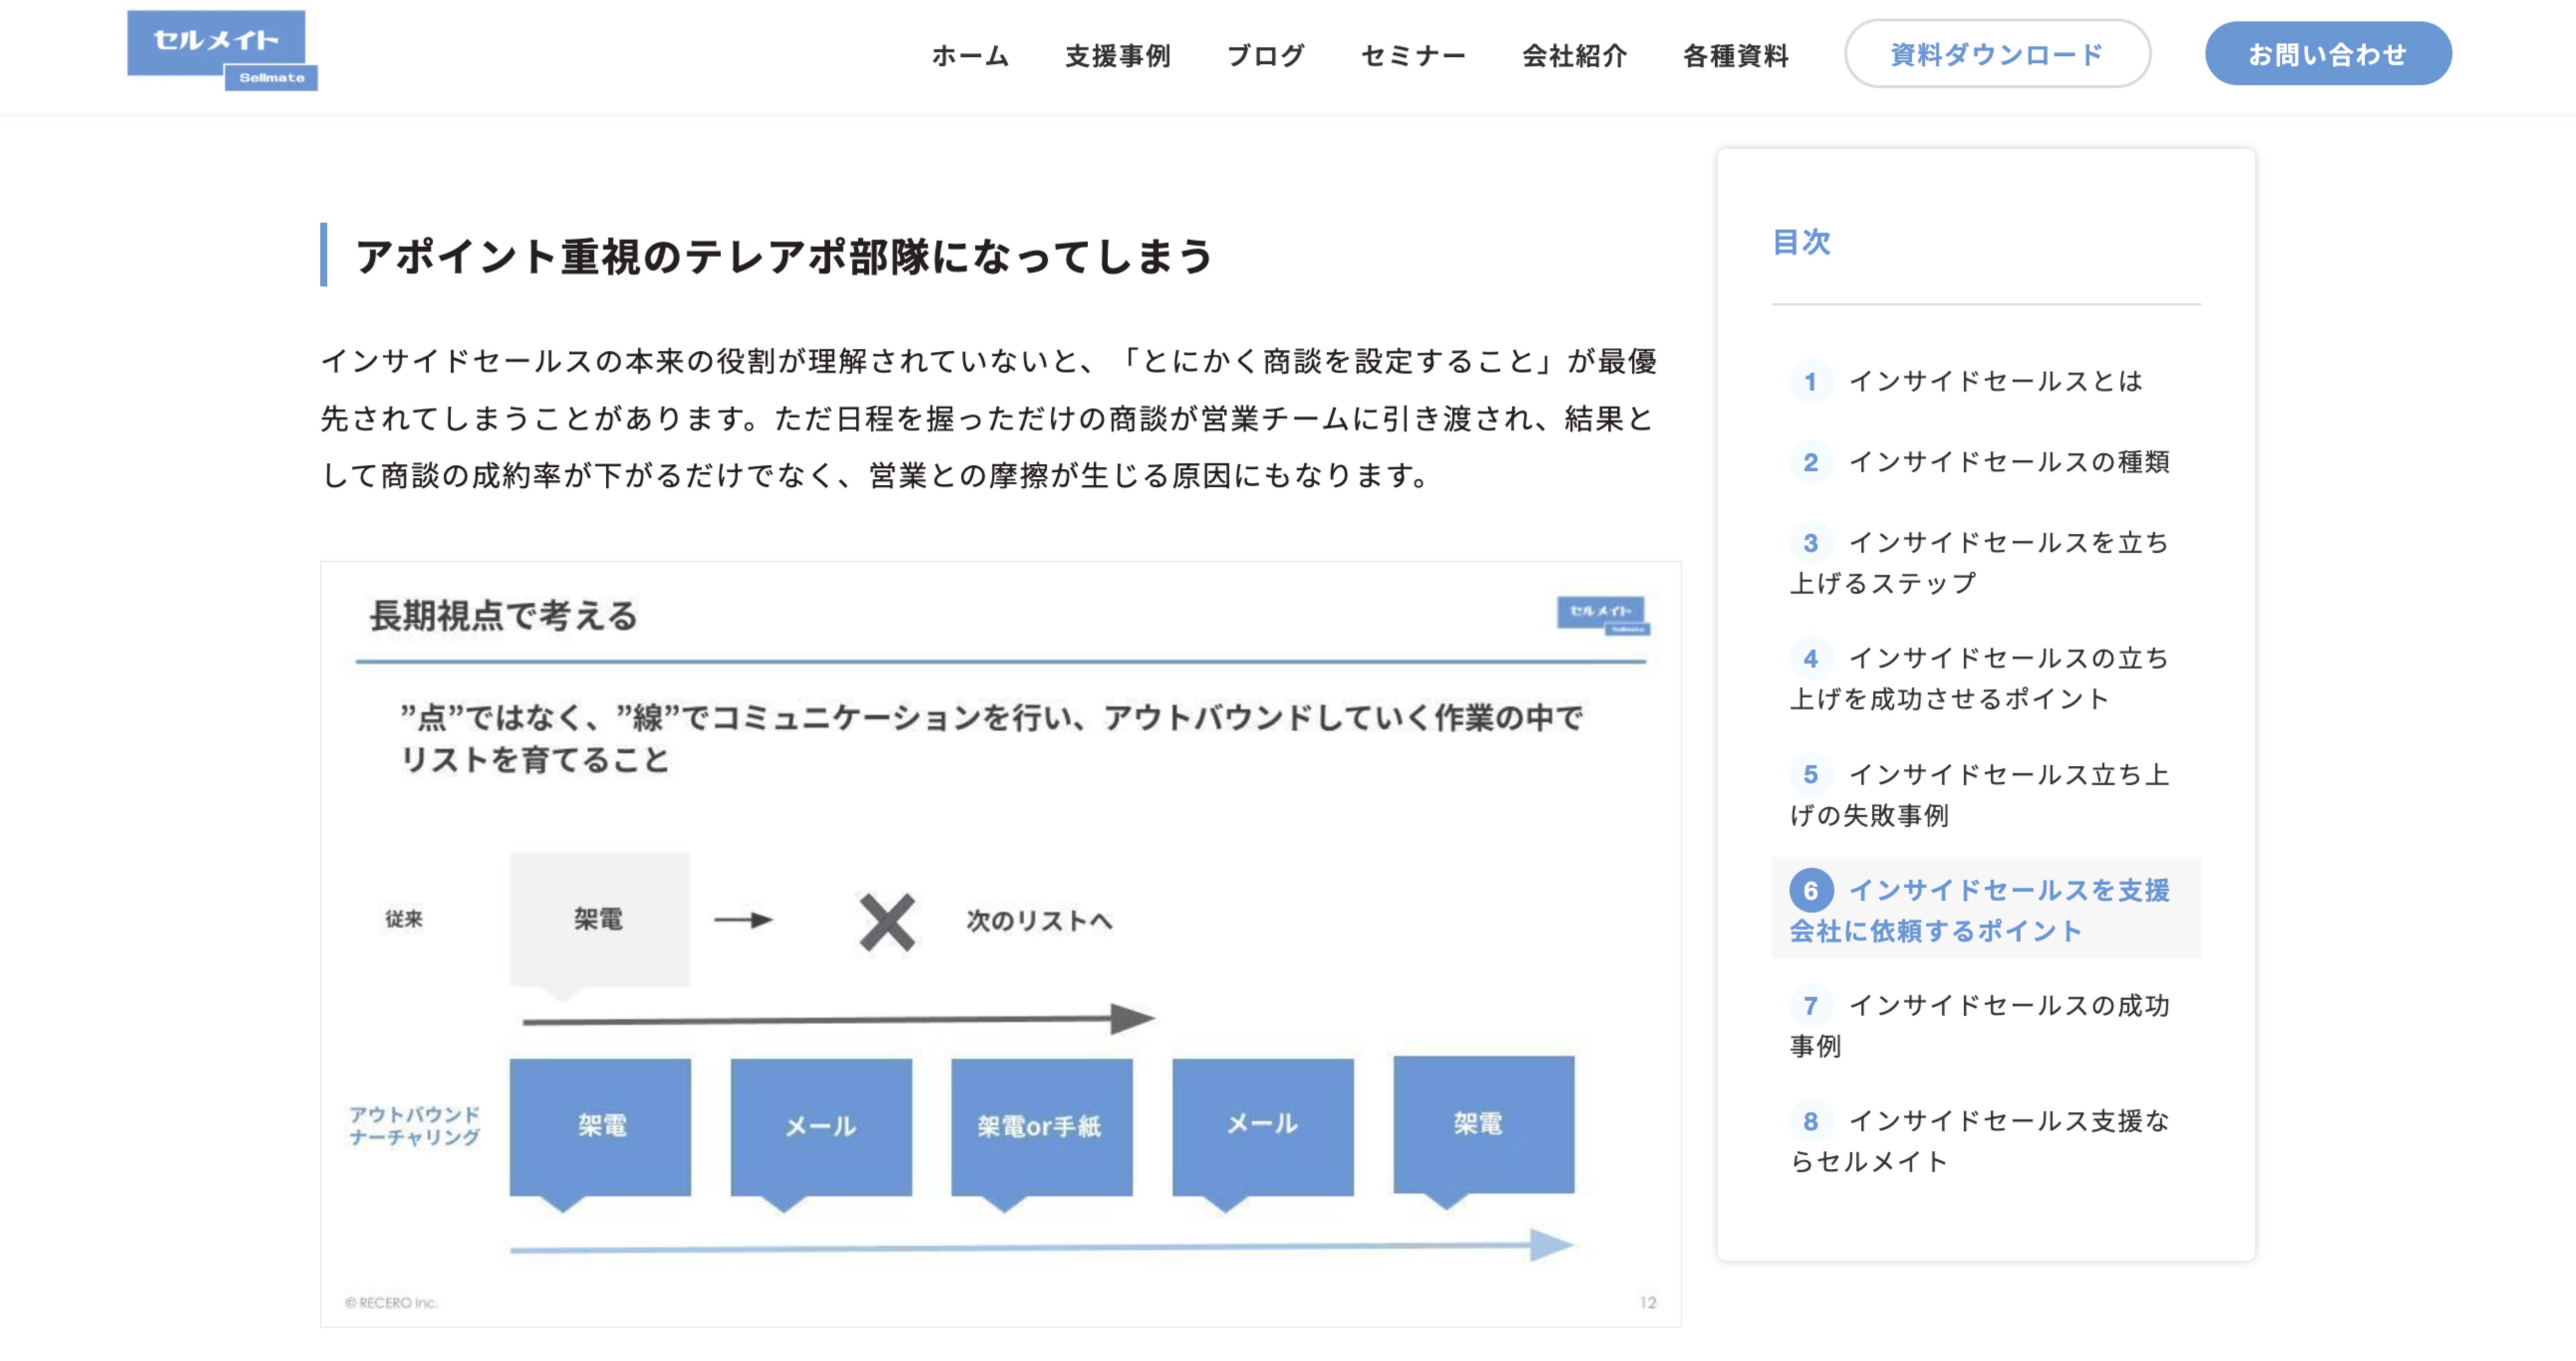Open the ホーム menu item
This screenshot has width=2576, height=1361.
click(969, 55)
